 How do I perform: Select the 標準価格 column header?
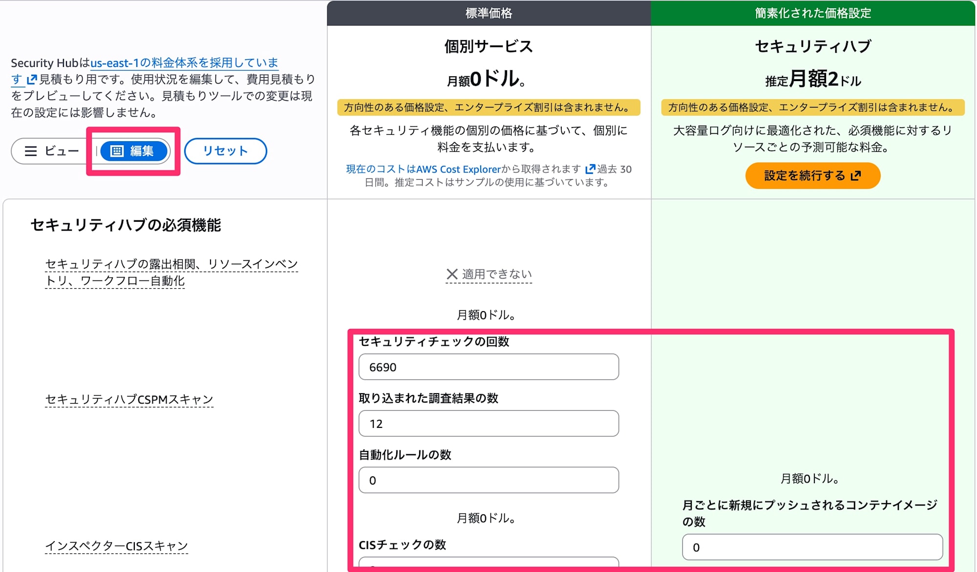[488, 13]
